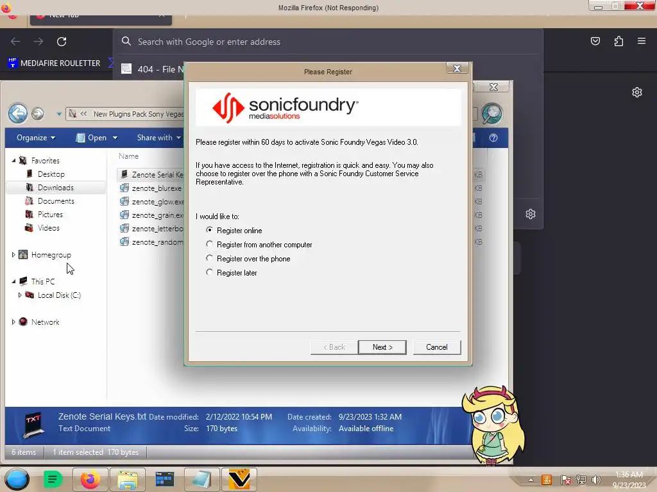Close the Please Register dialog with X
Screen dimensions: 657x492
pyautogui.click(x=457, y=69)
